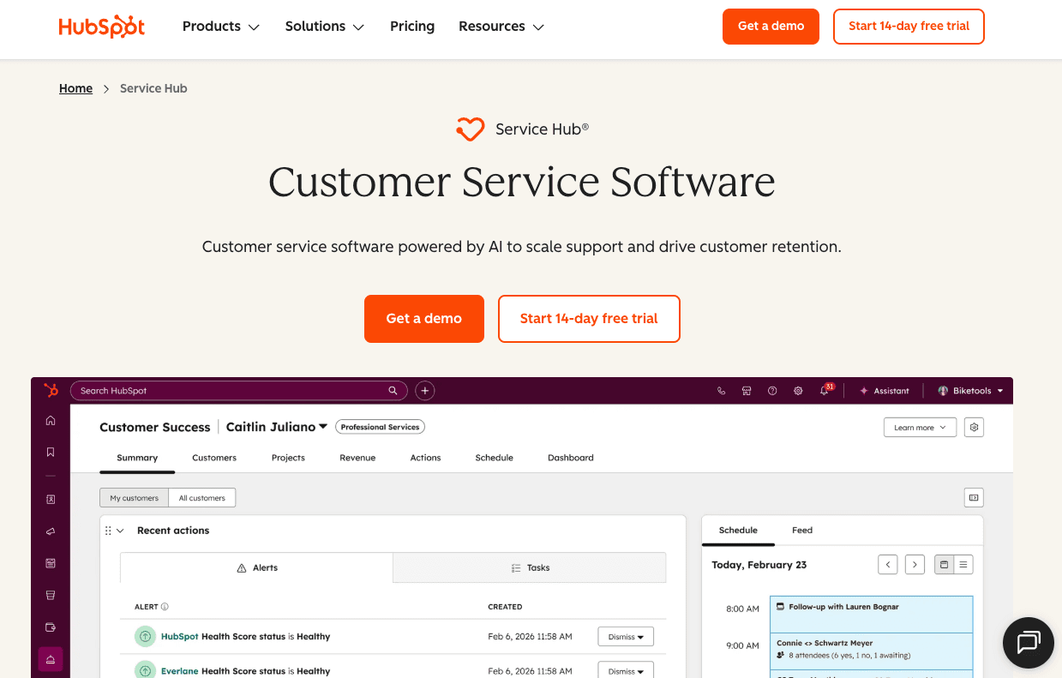Follow the Home breadcrumb link
The image size is (1062, 678).
pos(75,88)
